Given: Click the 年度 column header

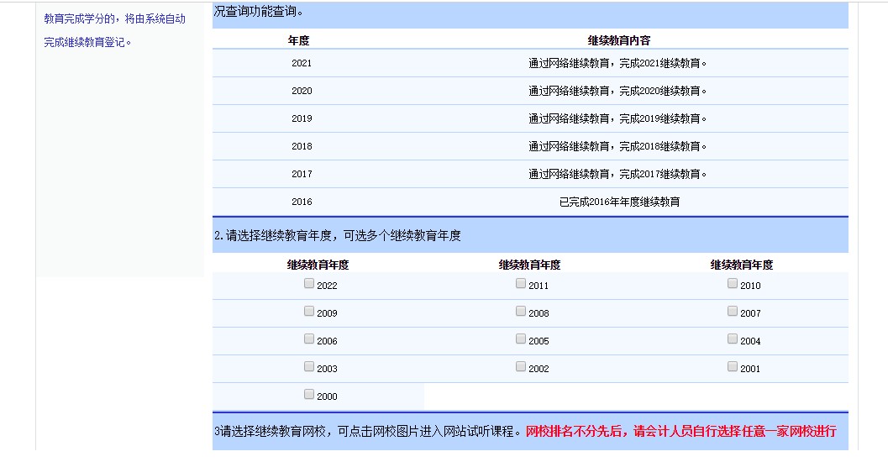Looking at the screenshot, I should tap(298, 40).
